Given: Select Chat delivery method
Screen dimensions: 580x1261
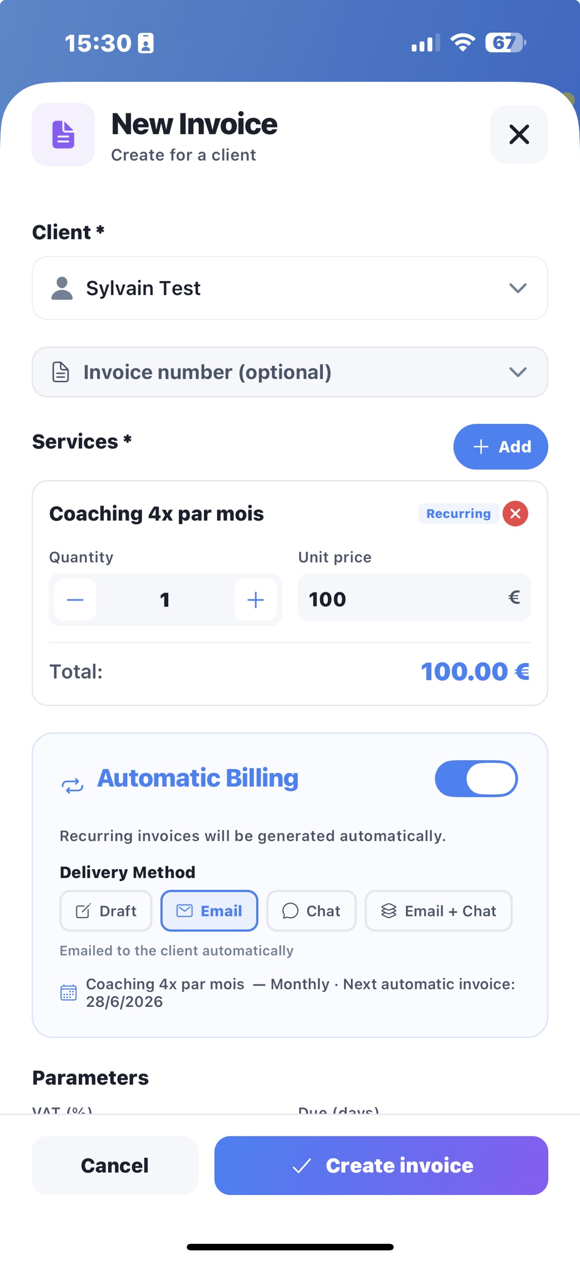Looking at the screenshot, I should [311, 911].
